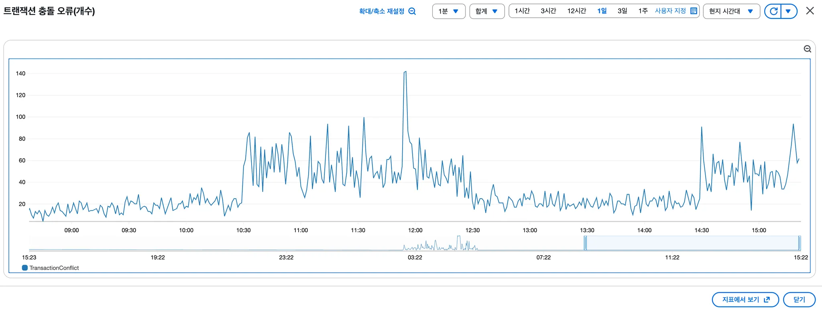This screenshot has width=822, height=310.
Task: Open the custom range calendar icon
Action: click(x=694, y=11)
